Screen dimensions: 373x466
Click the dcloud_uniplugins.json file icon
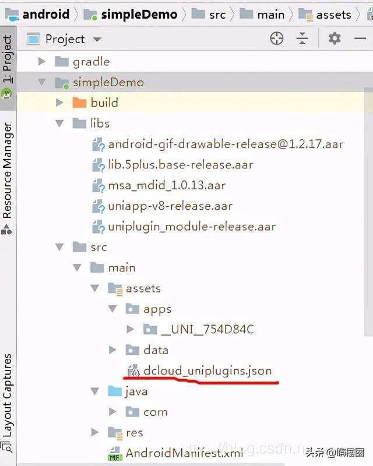(133, 370)
